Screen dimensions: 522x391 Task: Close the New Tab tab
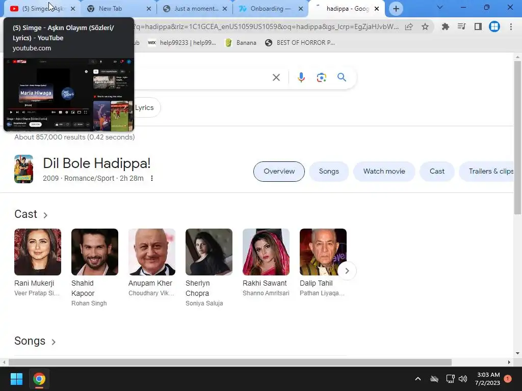tap(149, 9)
